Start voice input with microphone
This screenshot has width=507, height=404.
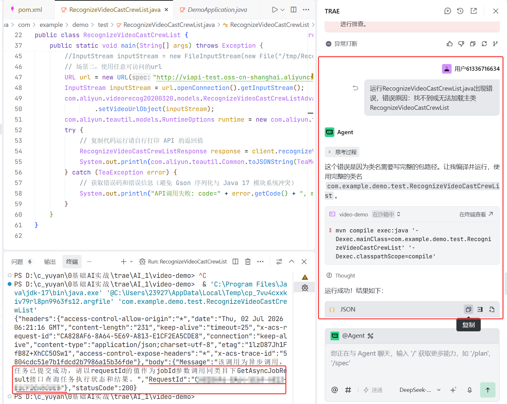[x=470, y=390]
